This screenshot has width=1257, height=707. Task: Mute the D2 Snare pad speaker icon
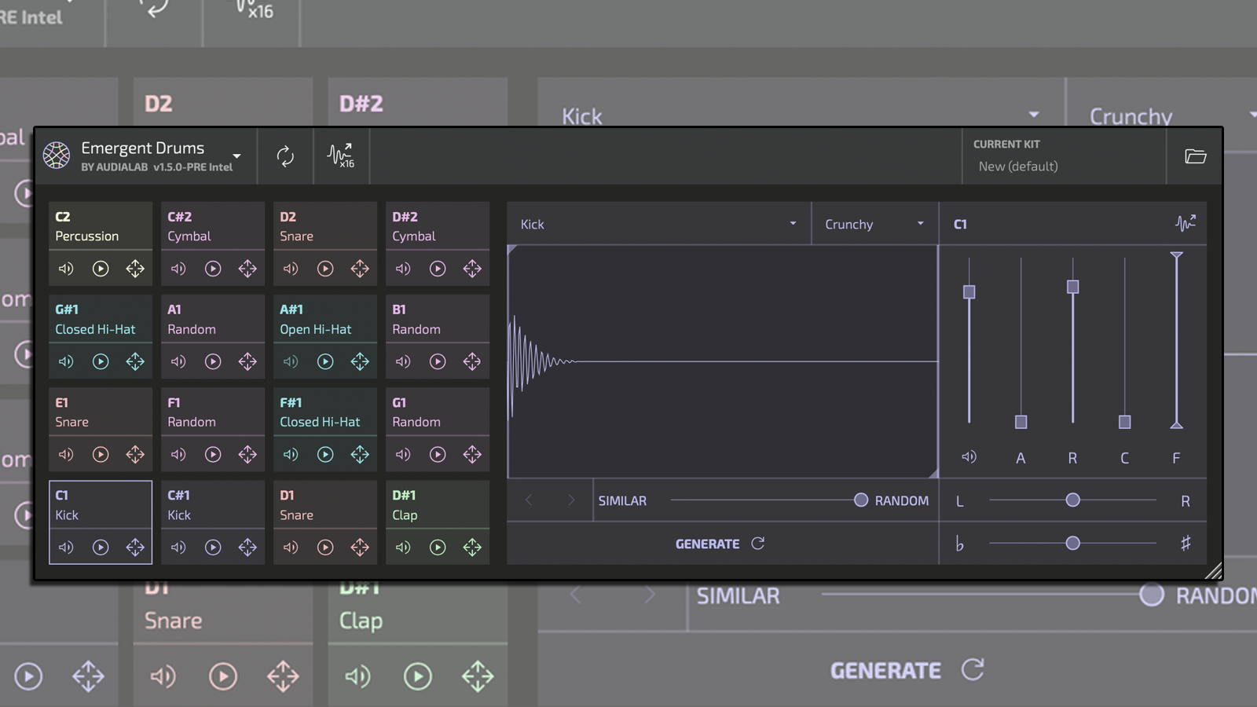290,268
